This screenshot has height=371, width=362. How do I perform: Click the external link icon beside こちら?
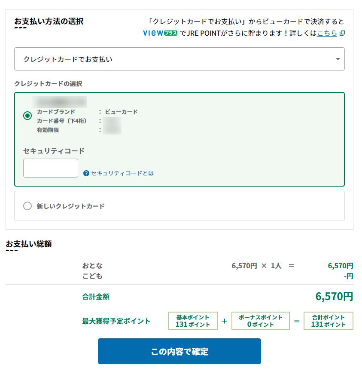point(342,33)
